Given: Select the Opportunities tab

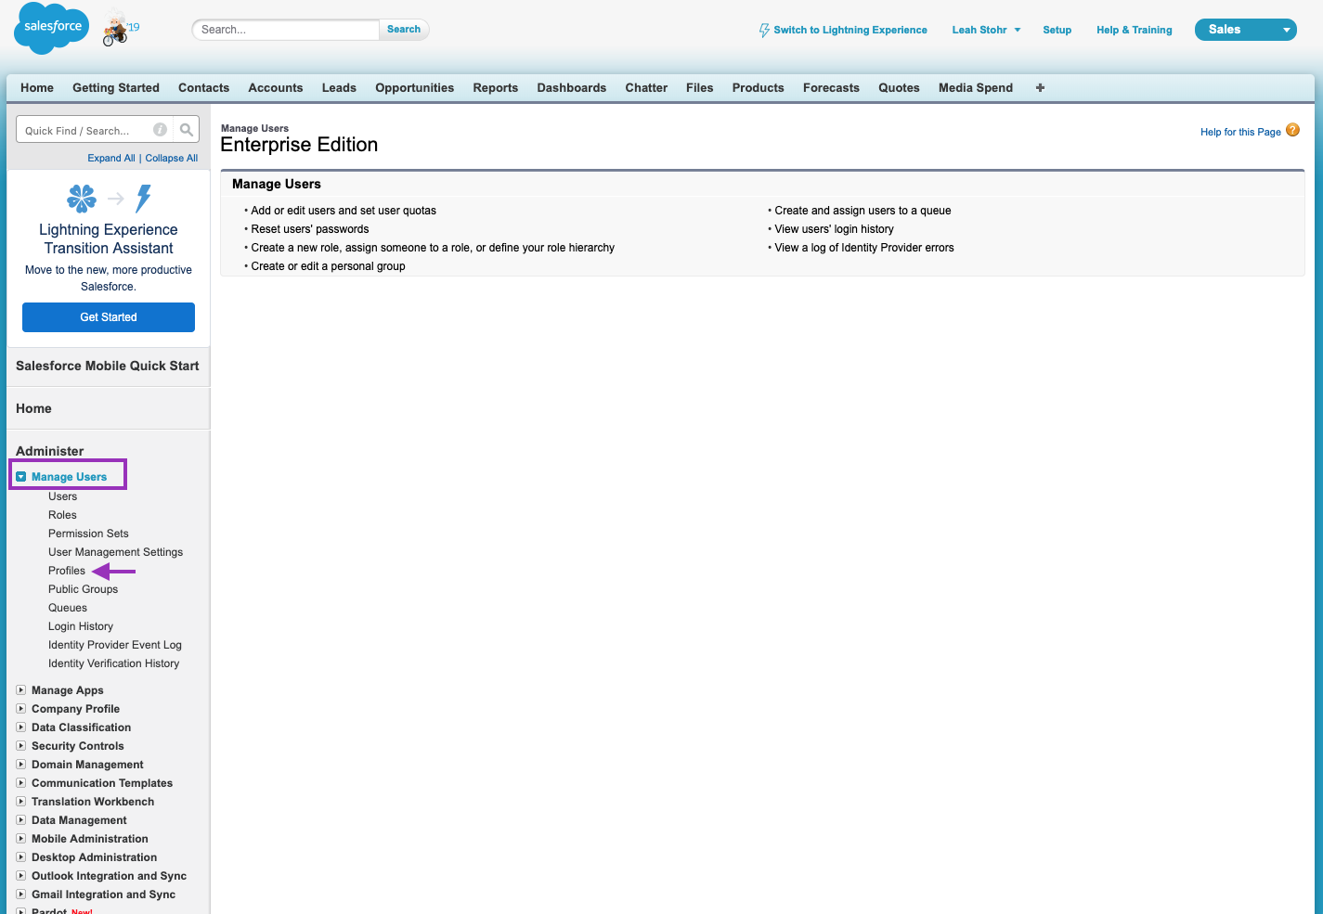Looking at the screenshot, I should tap(414, 87).
